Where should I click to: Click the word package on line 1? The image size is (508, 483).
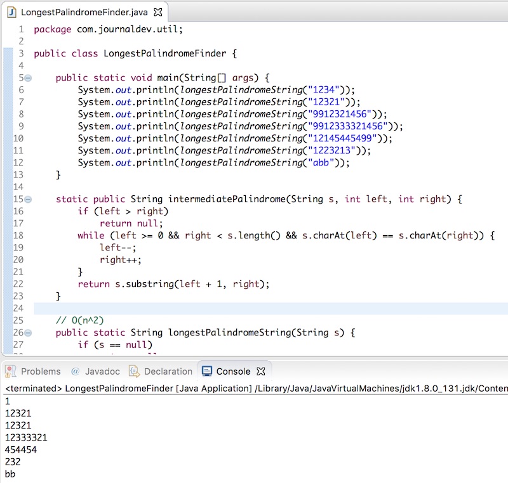52,29
